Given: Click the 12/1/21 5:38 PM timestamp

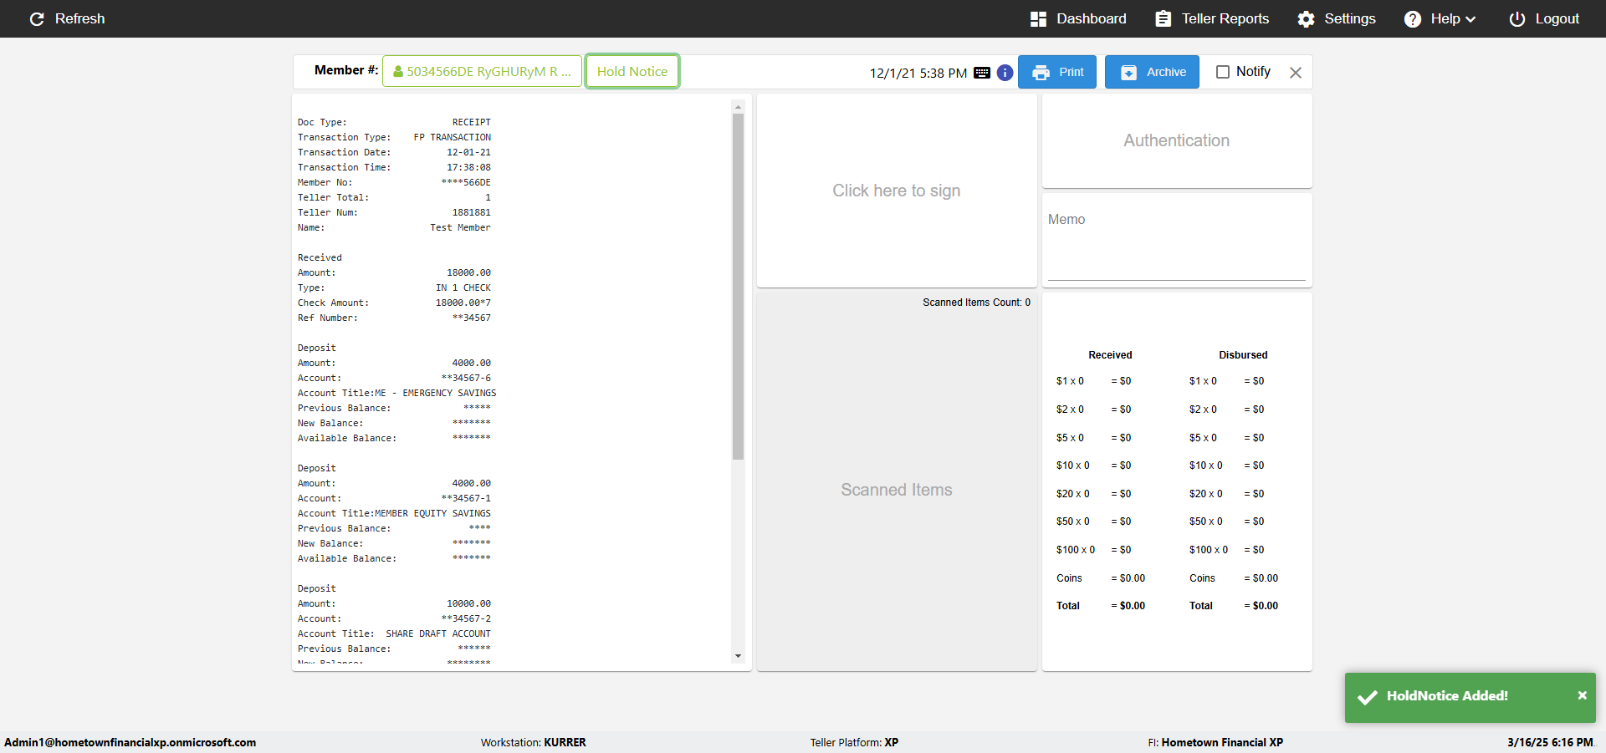Looking at the screenshot, I should pyautogui.click(x=918, y=73).
